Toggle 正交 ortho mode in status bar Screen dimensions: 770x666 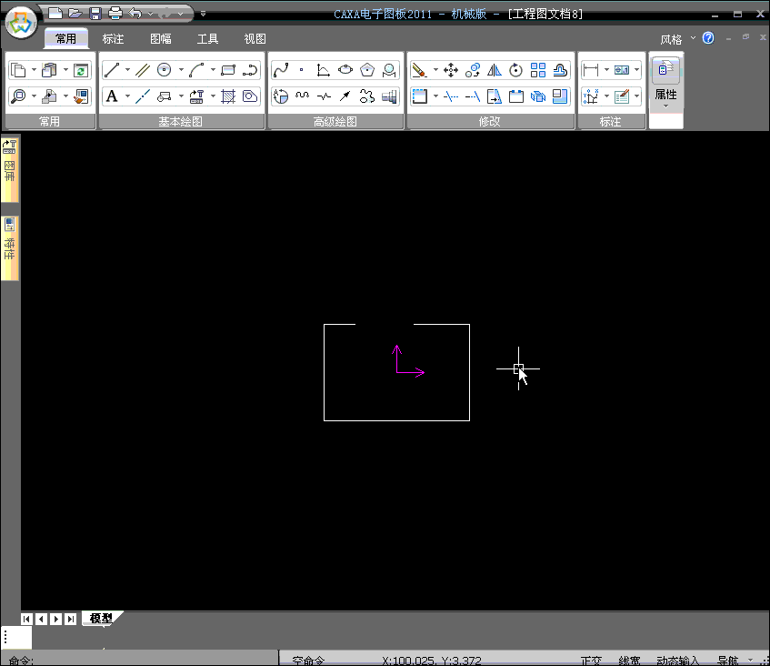[591, 661]
